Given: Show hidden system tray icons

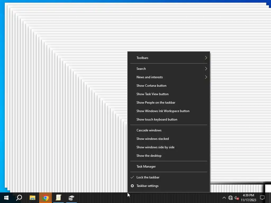Looking at the screenshot, I should coord(224,198).
